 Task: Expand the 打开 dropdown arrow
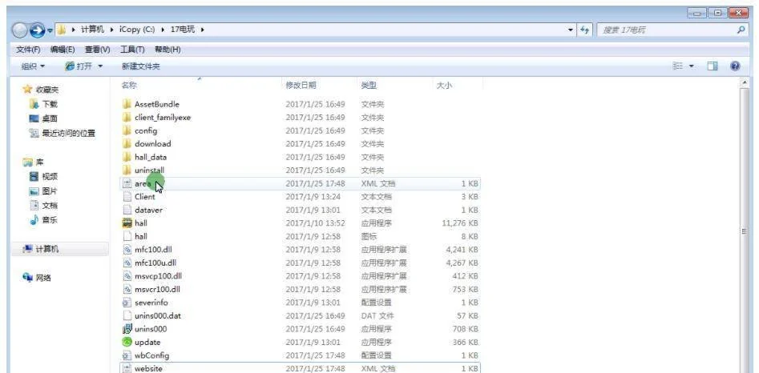[x=100, y=66]
